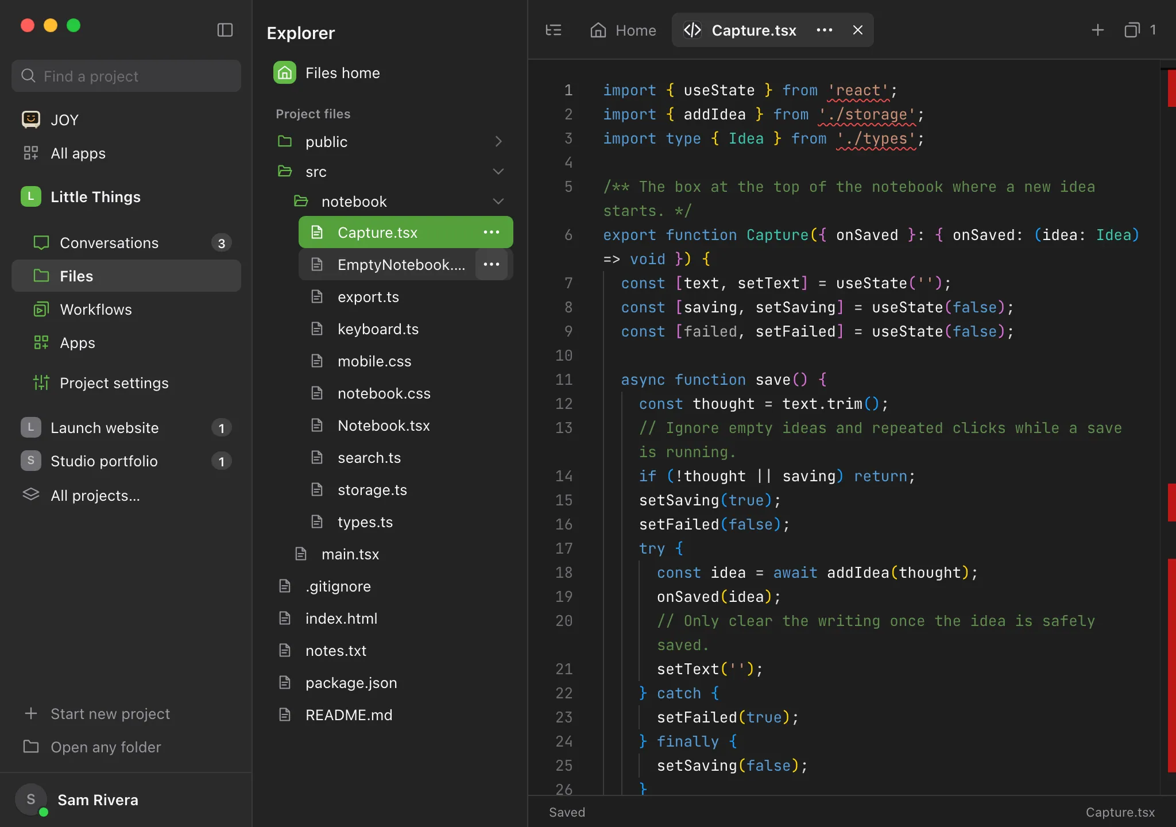Switch to the Home tab

click(x=623, y=30)
